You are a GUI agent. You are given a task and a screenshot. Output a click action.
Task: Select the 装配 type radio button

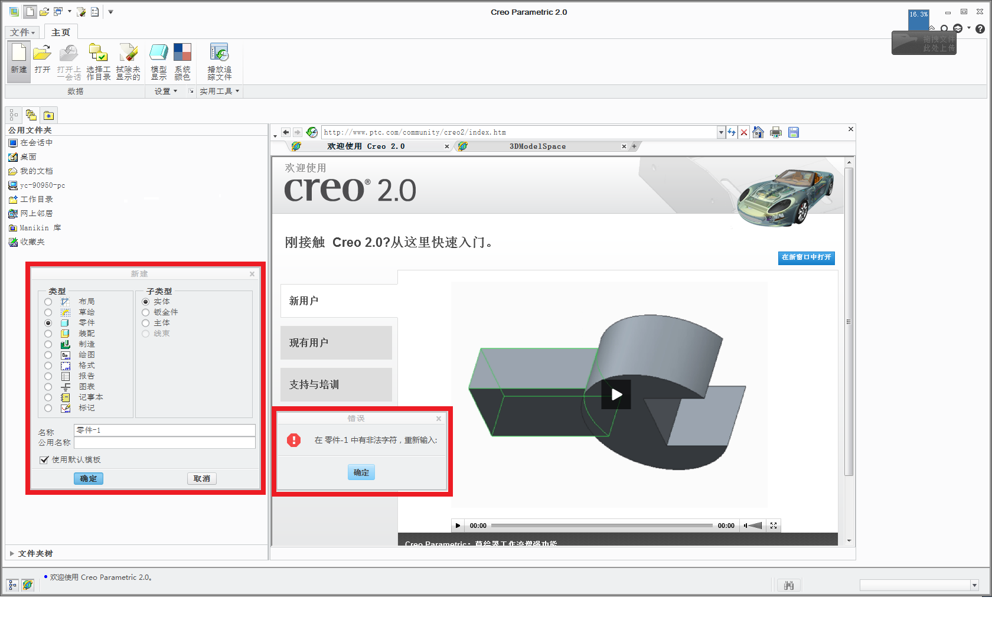point(48,334)
